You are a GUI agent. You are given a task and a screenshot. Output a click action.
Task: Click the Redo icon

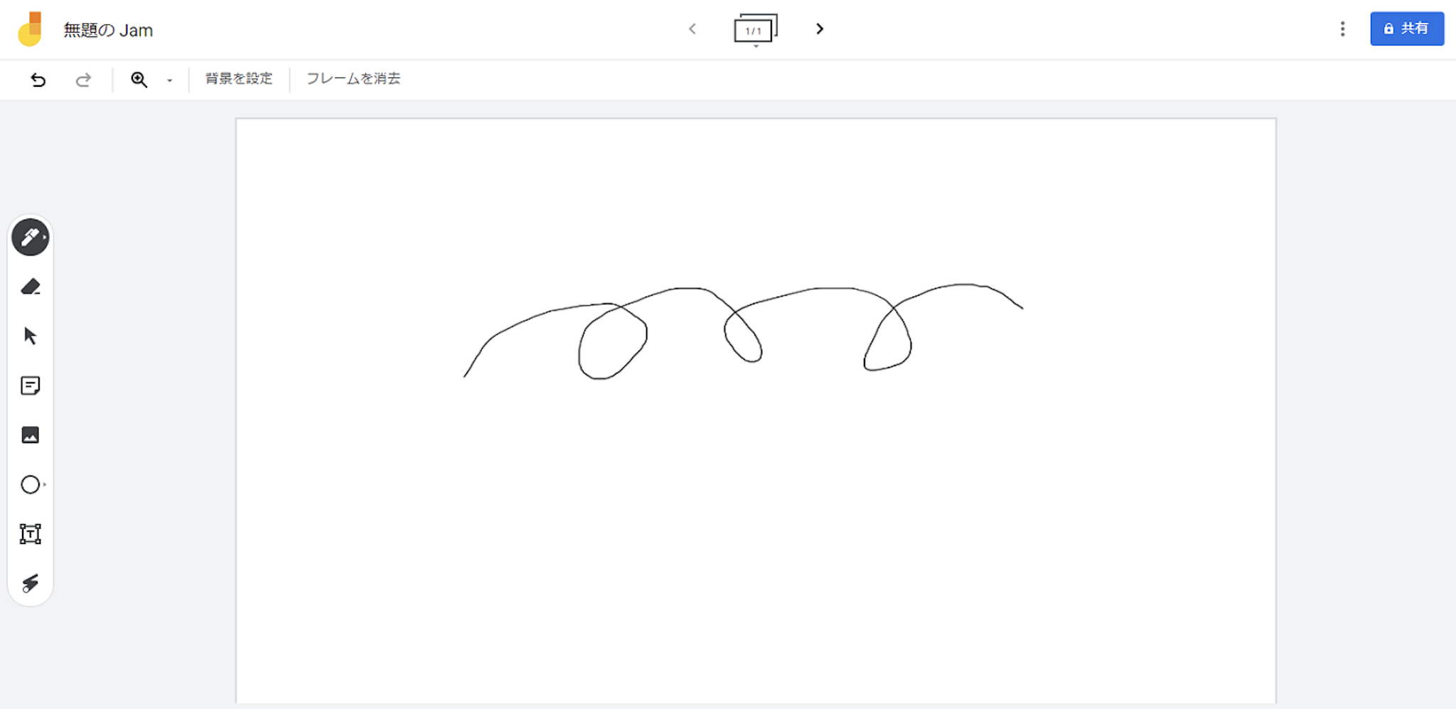point(82,80)
